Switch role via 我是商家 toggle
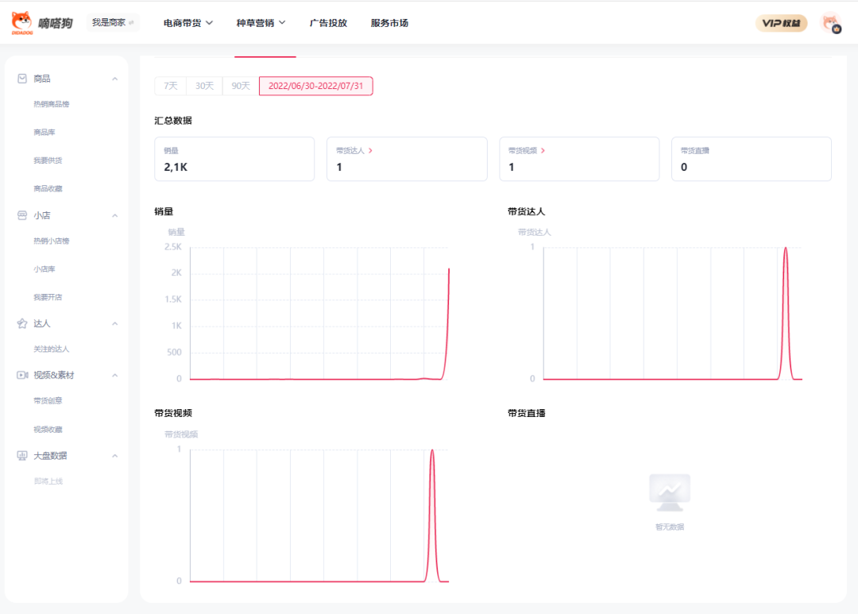The height and width of the screenshot is (614, 858). point(113,22)
